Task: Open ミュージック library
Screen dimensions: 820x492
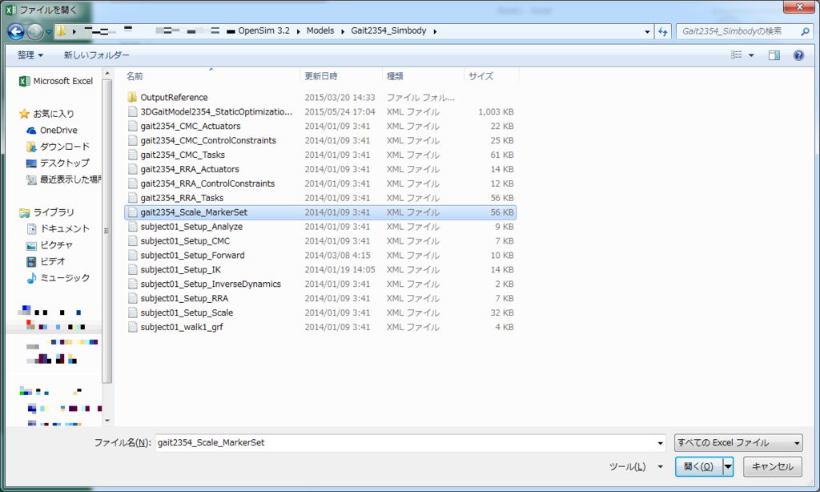Action: 58,278
